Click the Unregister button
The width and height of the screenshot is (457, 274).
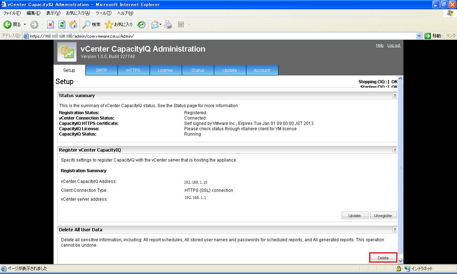pos(383,216)
